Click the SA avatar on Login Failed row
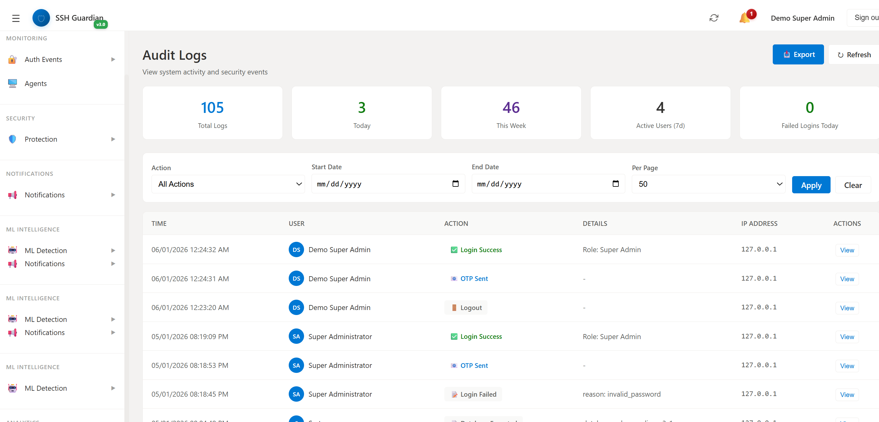This screenshot has height=422, width=879. pos(296,394)
